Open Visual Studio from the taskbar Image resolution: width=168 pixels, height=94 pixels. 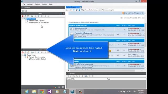(x=49, y=92)
